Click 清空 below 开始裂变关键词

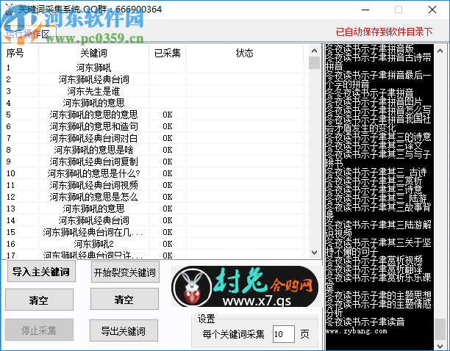pyautogui.click(x=124, y=299)
